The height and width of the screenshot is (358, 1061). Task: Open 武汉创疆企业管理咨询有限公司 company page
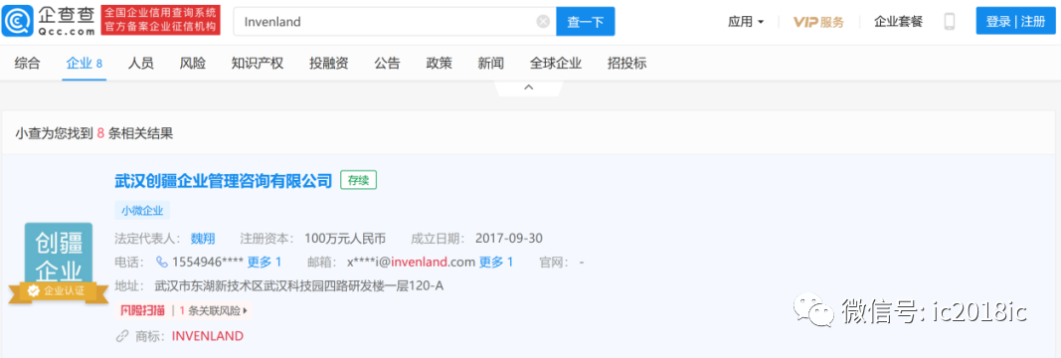tap(224, 181)
